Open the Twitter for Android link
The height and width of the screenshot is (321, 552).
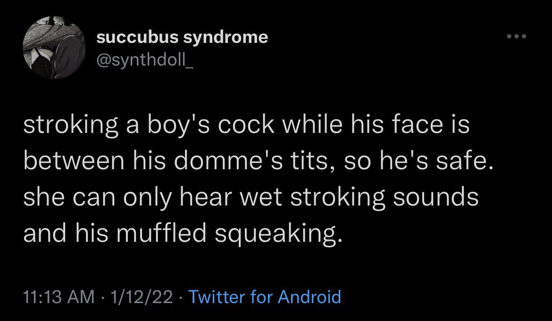(x=265, y=297)
